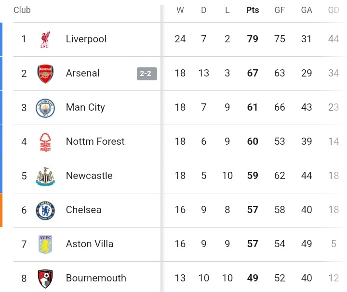Click the Nottm Forest tree crest
The width and height of the screenshot is (347, 292).
[x=45, y=142]
